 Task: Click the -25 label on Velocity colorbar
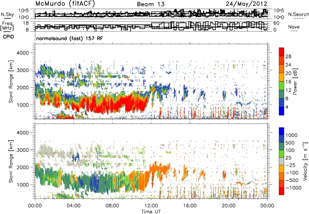click(290, 165)
